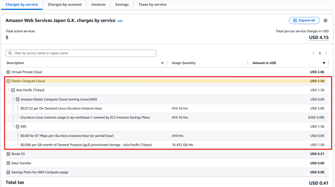Screen dimensions: 335x187
Task: Collapse Amazon Elastic Compute Cloud running Linux/UNIX
Action: tap(17, 99)
